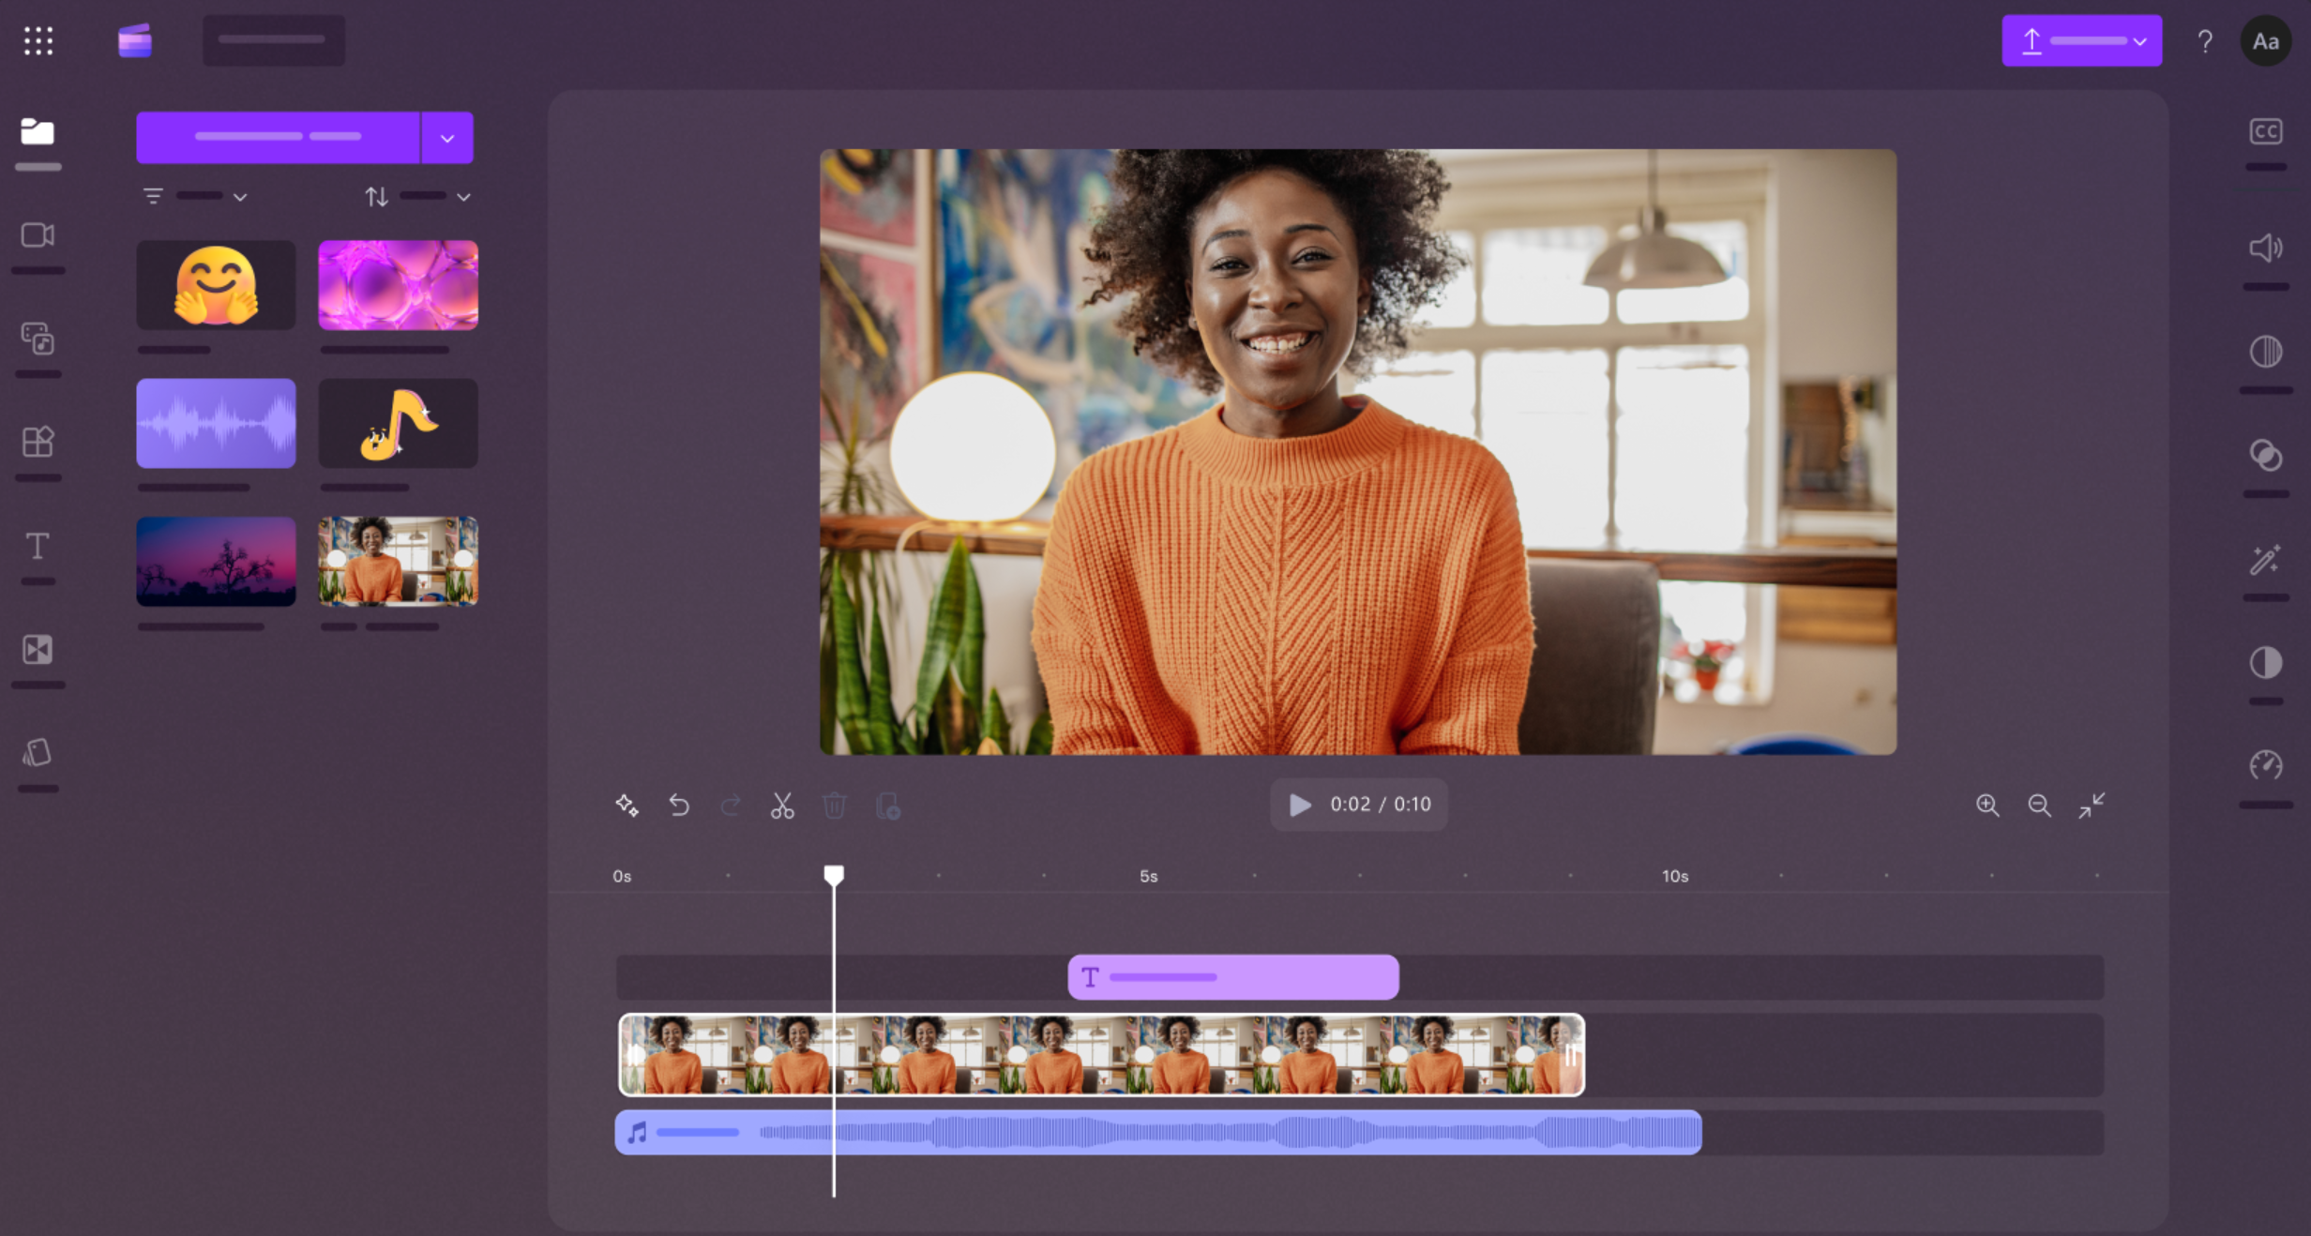
Task: Expand the export options dropdown
Action: click(x=2142, y=42)
